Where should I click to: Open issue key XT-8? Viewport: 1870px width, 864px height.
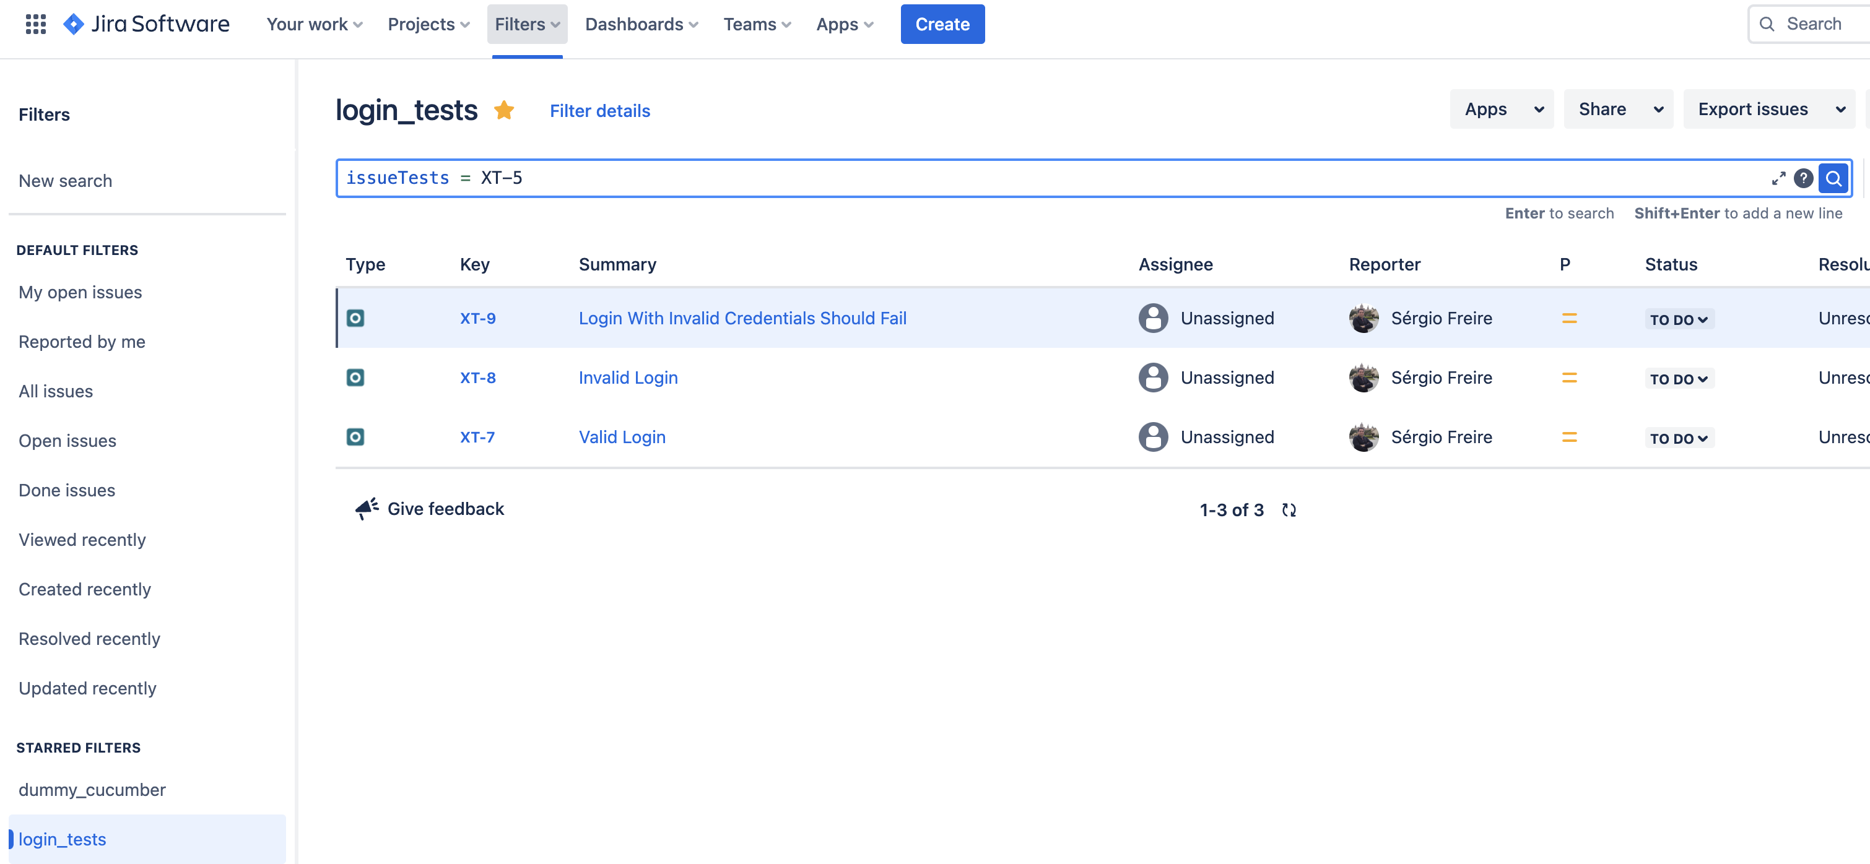[477, 378]
